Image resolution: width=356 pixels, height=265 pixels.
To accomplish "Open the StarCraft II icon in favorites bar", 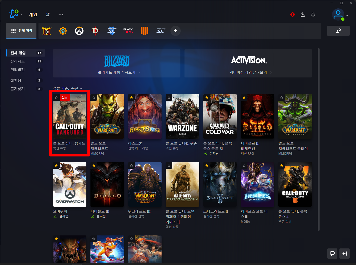I will (x=112, y=31).
